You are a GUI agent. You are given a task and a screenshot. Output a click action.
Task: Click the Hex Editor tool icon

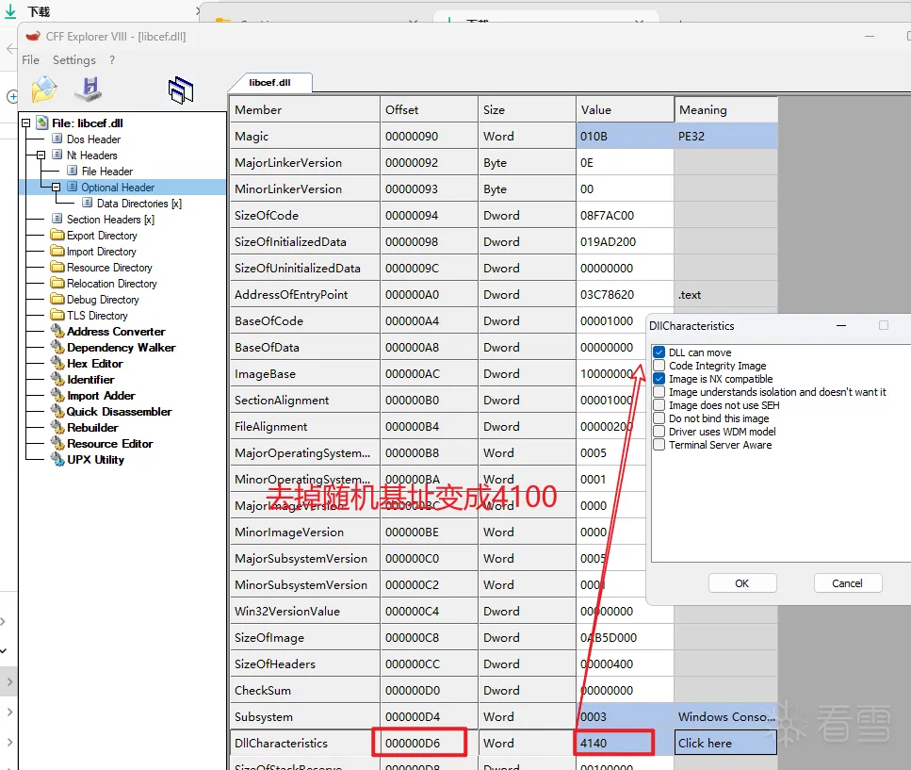pos(57,363)
